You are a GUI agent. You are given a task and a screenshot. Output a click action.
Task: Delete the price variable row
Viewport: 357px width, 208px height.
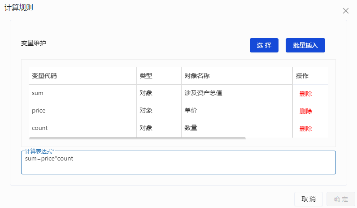pyautogui.click(x=305, y=111)
